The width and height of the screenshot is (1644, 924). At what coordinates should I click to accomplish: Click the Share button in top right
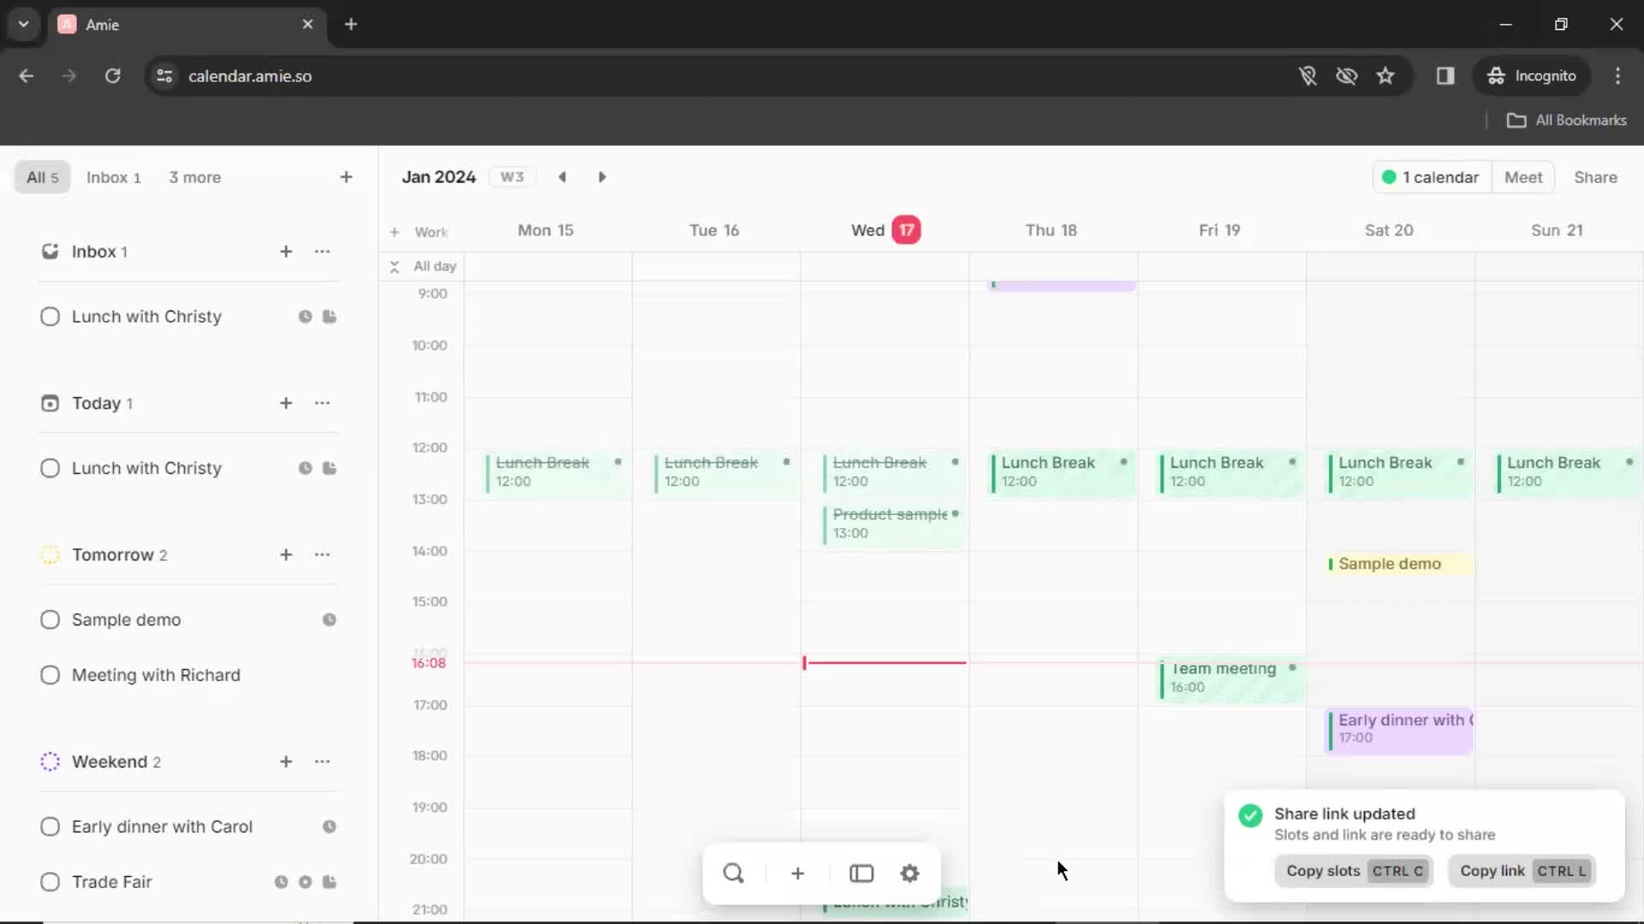point(1597,177)
